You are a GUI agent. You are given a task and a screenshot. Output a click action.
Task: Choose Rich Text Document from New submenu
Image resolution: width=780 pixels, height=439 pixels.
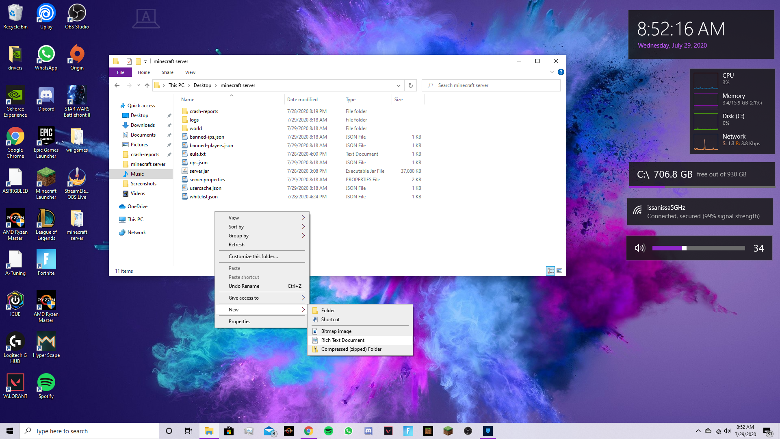click(360, 340)
